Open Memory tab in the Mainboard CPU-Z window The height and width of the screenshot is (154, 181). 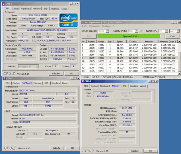click(37, 83)
